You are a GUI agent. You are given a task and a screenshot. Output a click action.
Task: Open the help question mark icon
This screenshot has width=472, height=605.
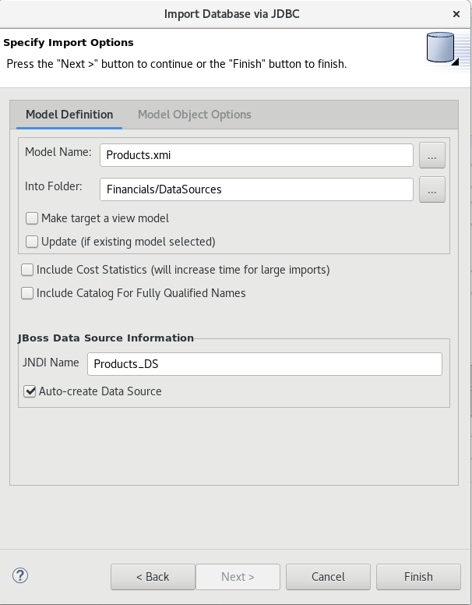tap(20, 575)
